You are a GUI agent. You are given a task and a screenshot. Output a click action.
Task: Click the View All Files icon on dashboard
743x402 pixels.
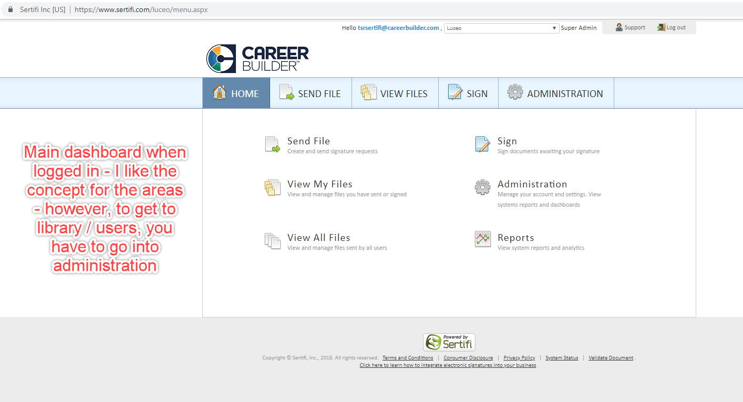coord(273,241)
